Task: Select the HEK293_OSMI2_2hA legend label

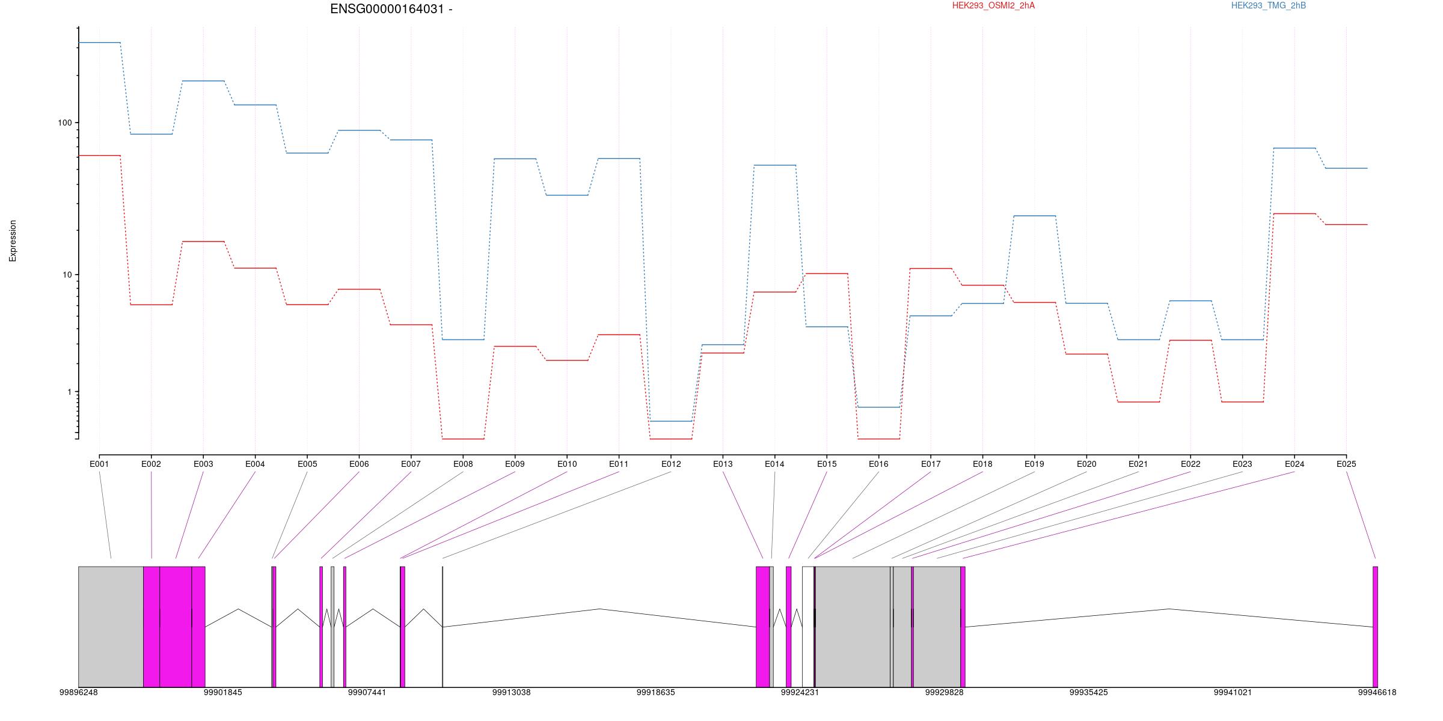Action: click(x=993, y=5)
